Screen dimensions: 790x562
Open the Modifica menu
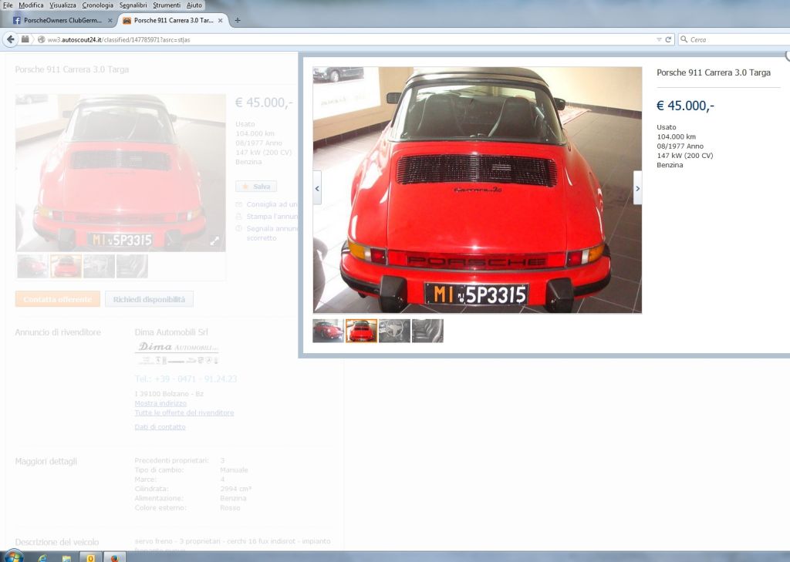[x=31, y=5]
